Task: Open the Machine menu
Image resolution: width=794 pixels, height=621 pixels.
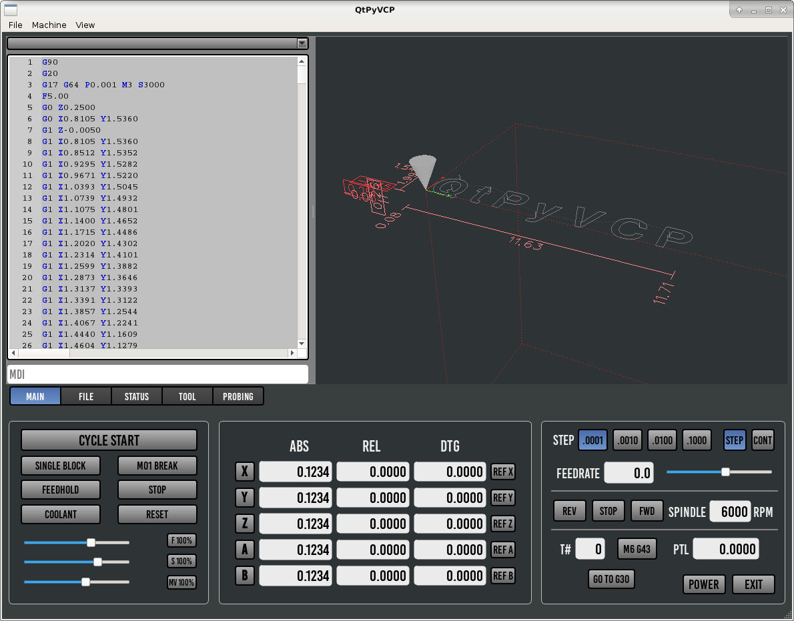Action: [x=49, y=25]
